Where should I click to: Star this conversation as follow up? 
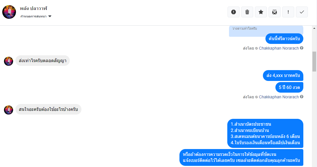coord(261,12)
